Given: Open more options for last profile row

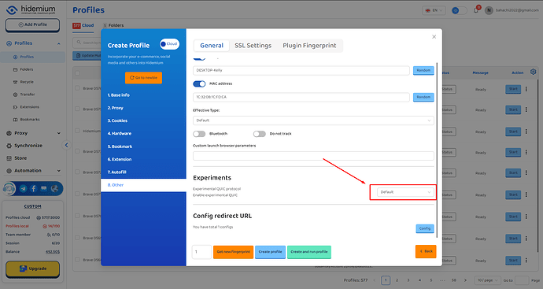Looking at the screenshot, I should pyautogui.click(x=526, y=260).
